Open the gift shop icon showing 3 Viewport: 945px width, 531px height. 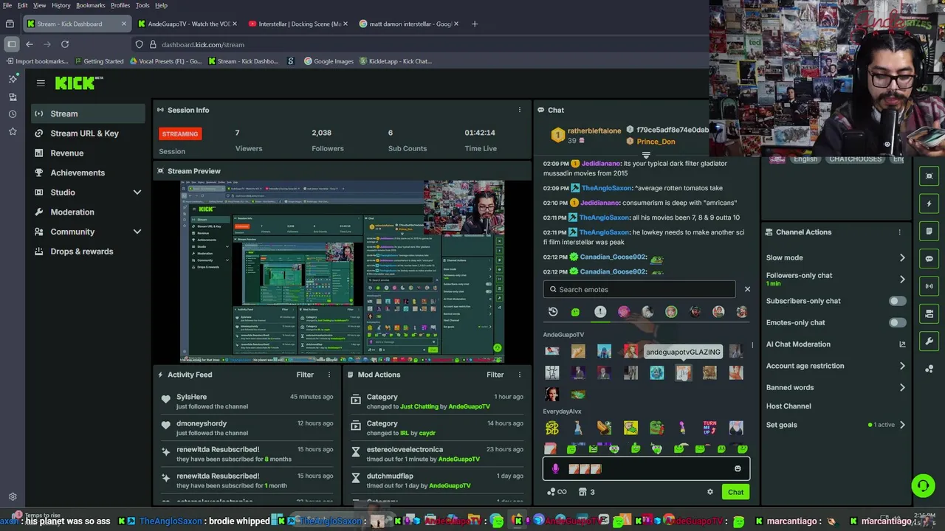[586, 492]
